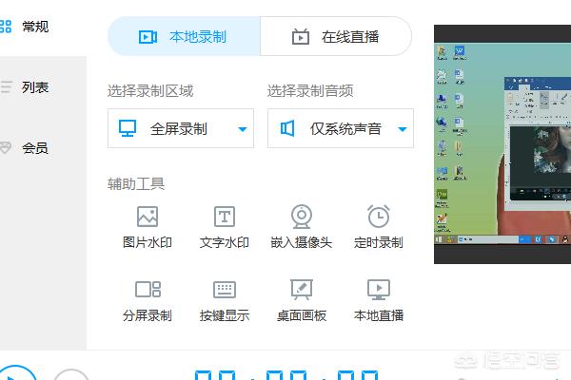Click the 文字水印 text icon

pos(225,217)
